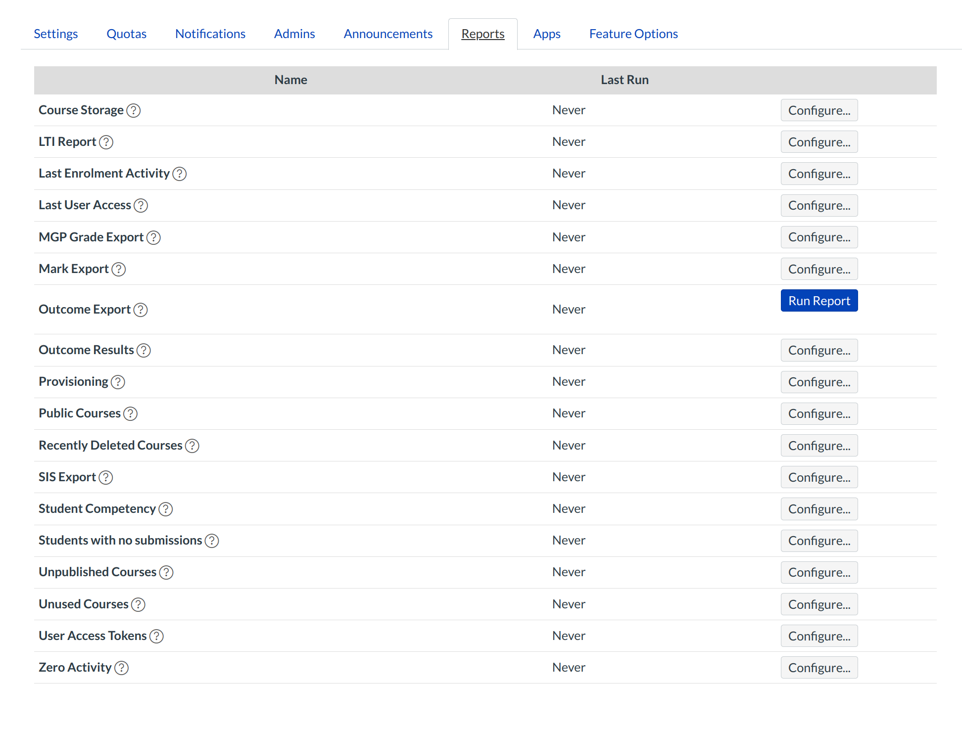Click Students with no submissions help icon
Screen dimensions: 962x730
pos(212,541)
